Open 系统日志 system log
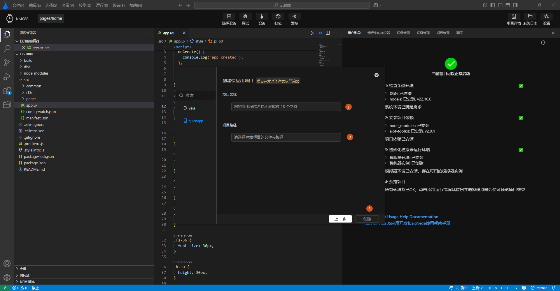 (x=530, y=17)
